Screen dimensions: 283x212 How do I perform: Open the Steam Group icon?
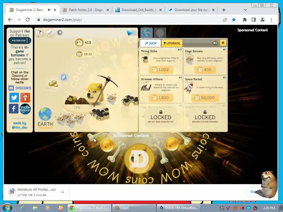(x=25, y=109)
